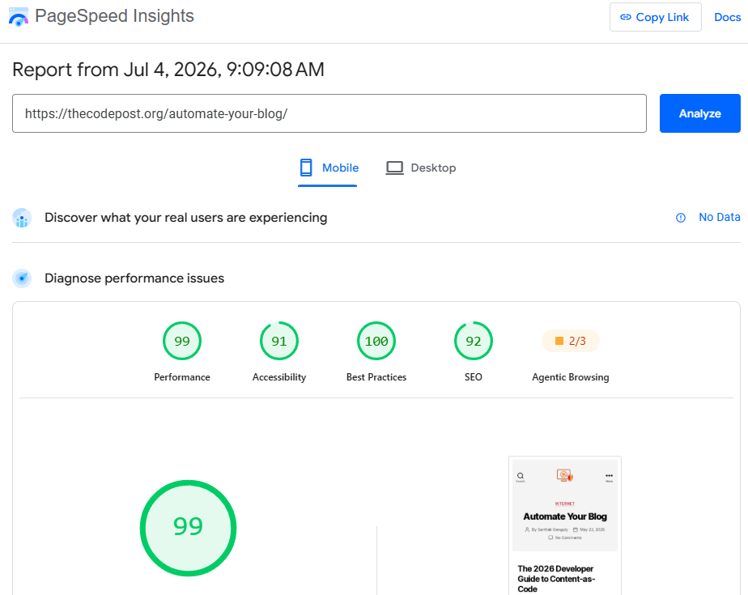Switch to the Desktop tab
The height and width of the screenshot is (595, 748).
pyautogui.click(x=421, y=168)
